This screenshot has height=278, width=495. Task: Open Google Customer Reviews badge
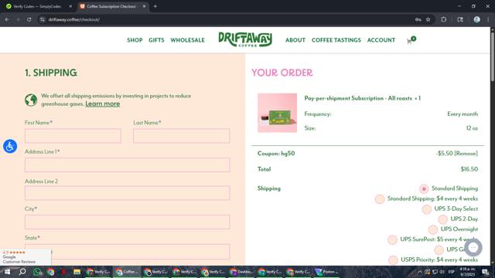click(x=26, y=257)
